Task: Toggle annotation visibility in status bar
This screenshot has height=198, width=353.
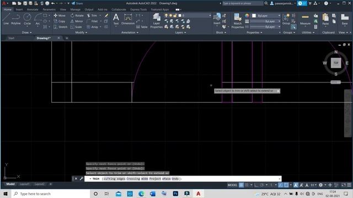Action: coord(296,185)
